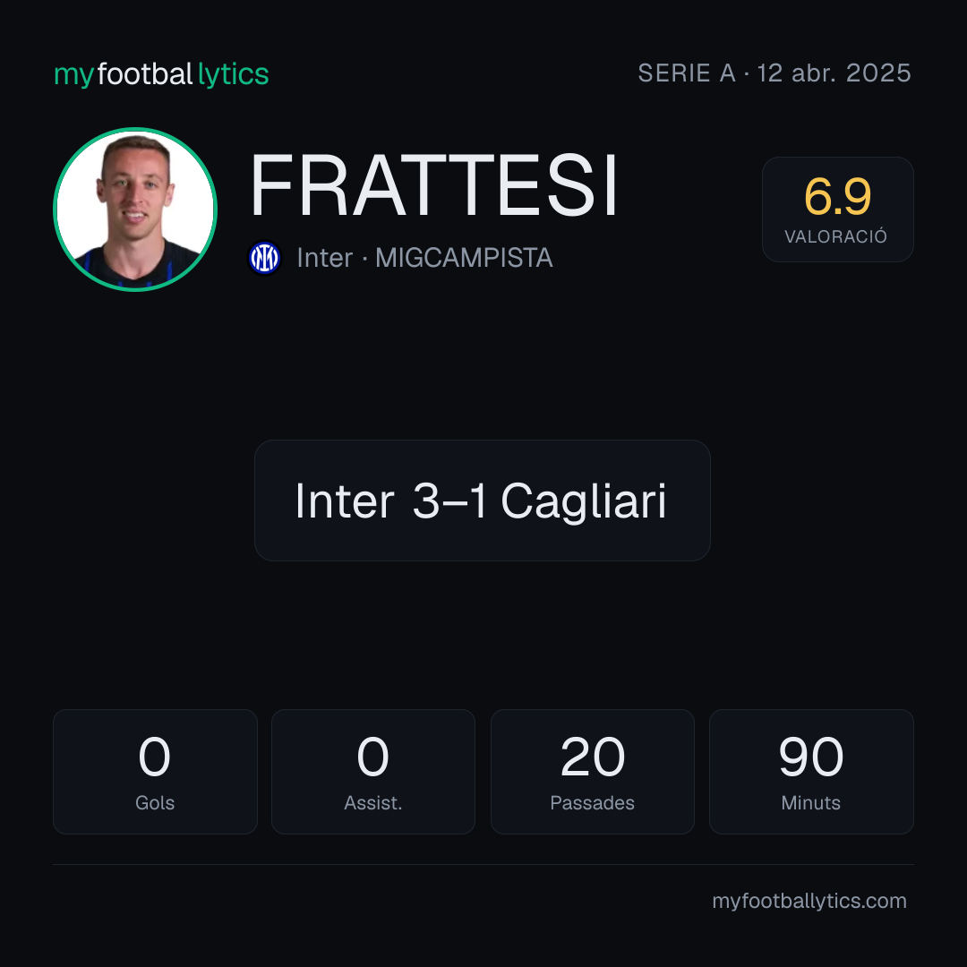Select the Gols stat card

click(155, 772)
